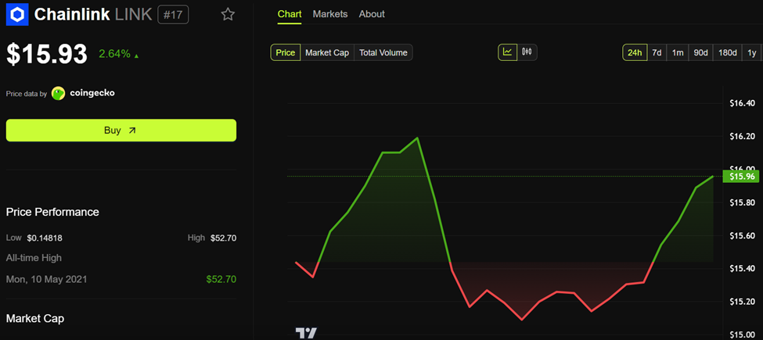Select the 24h time range
Screen dimensions: 763x340
coord(634,52)
